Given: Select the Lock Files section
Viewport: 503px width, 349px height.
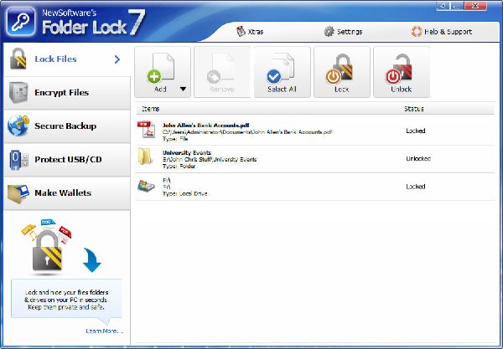Looking at the screenshot, I should coord(67,59).
